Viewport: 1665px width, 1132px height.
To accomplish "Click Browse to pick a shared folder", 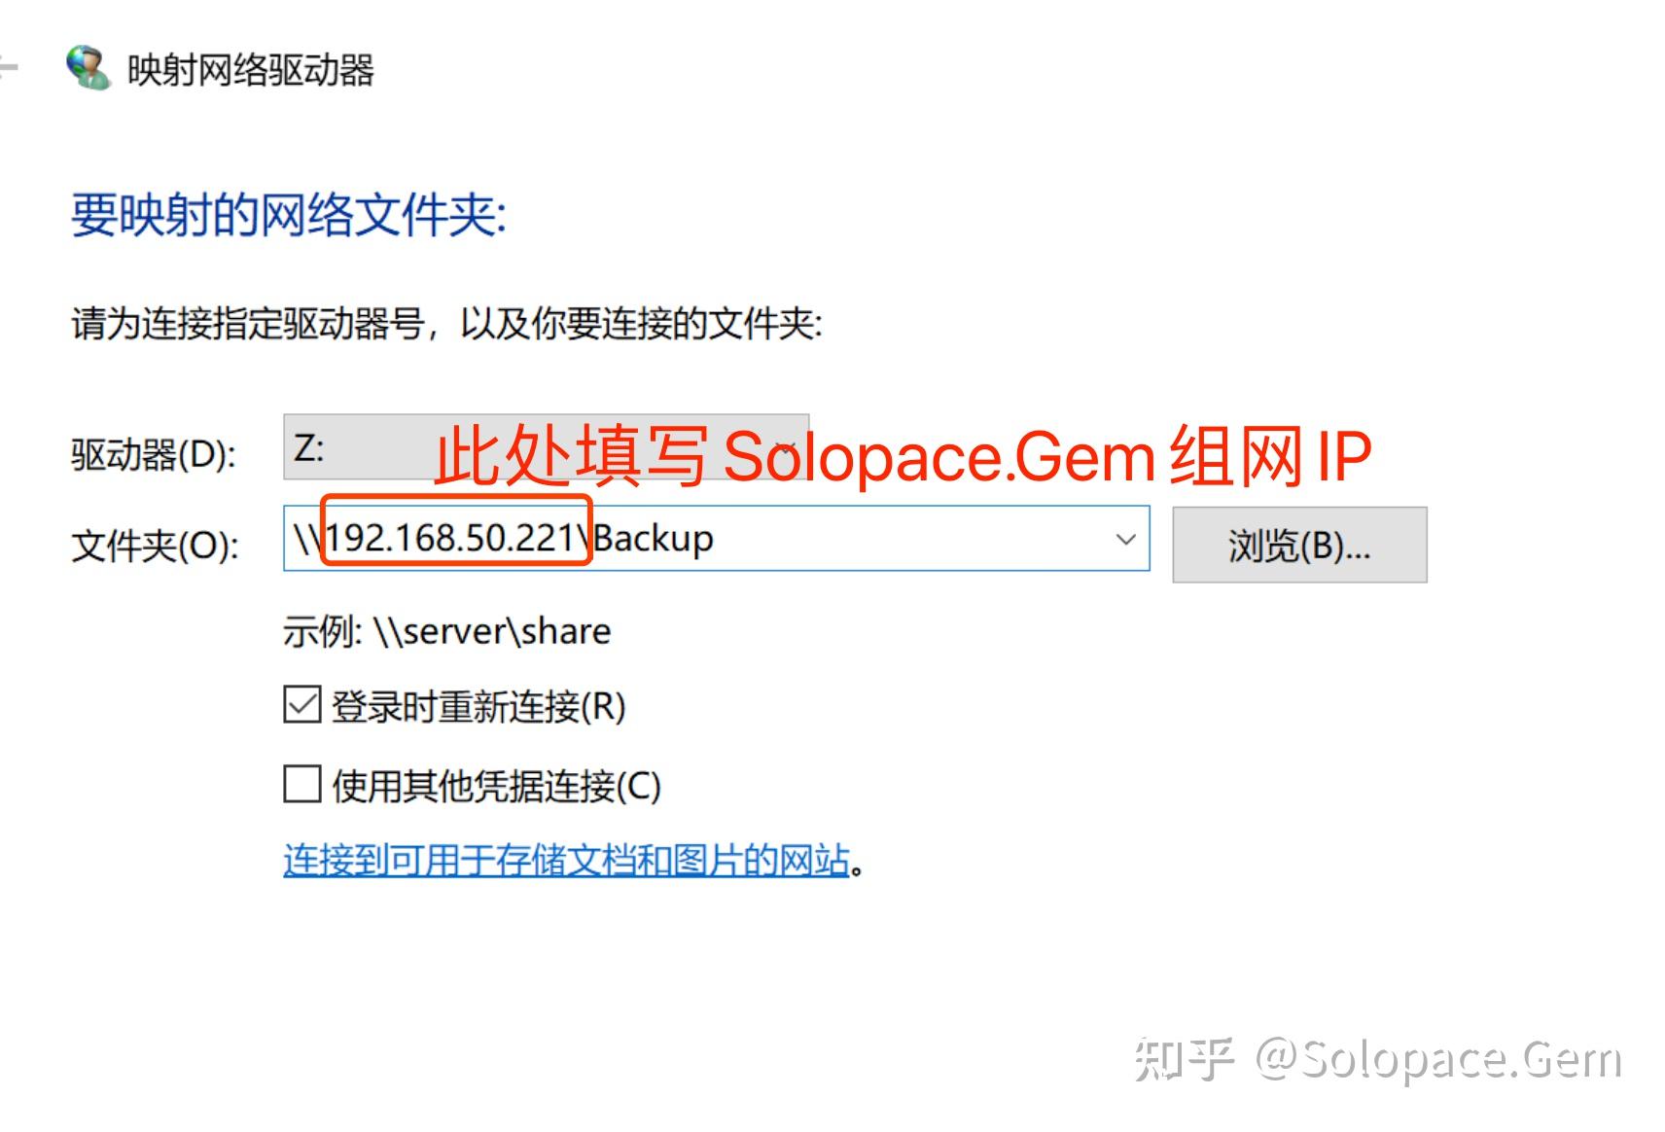I will click(1300, 545).
